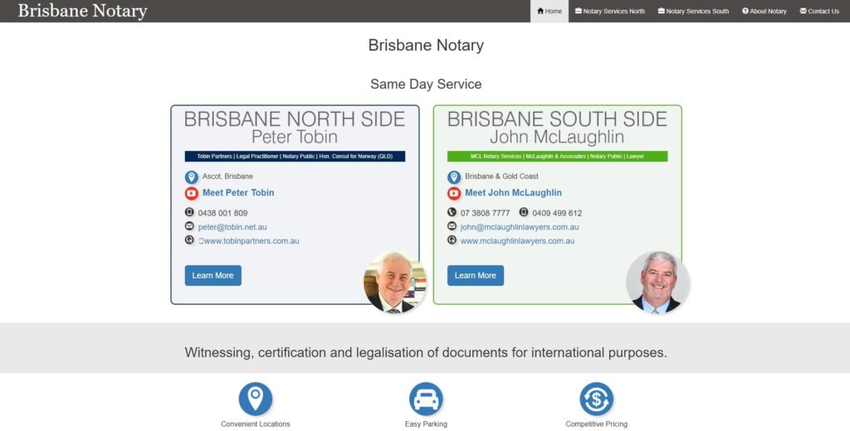Click web icon beside www.mclaughlinlawyers.com.au
Image resolution: width=850 pixels, height=431 pixels.
point(452,240)
